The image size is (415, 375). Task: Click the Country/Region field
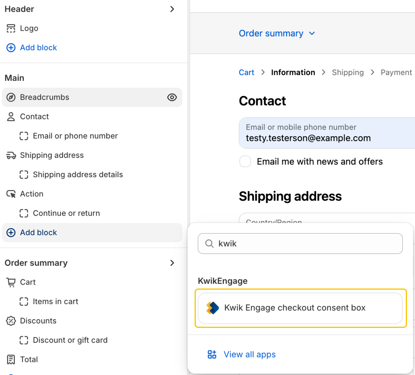pos(327,218)
